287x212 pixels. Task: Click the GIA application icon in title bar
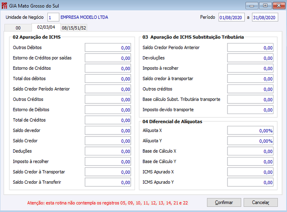pyautogui.click(x=4, y=6)
